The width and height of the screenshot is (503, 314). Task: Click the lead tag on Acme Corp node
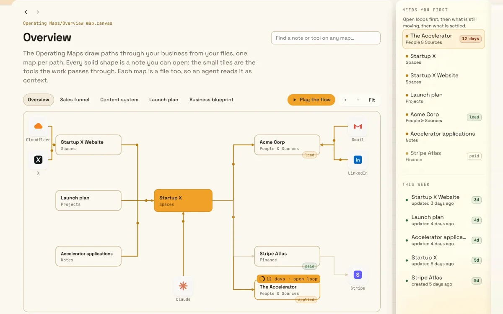pyautogui.click(x=309, y=155)
